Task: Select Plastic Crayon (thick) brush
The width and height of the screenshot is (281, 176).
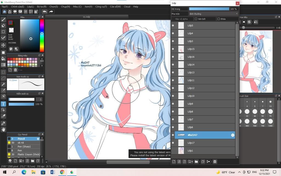Action: coord(24,154)
